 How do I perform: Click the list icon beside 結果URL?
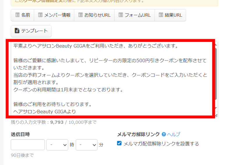[x=161, y=15]
